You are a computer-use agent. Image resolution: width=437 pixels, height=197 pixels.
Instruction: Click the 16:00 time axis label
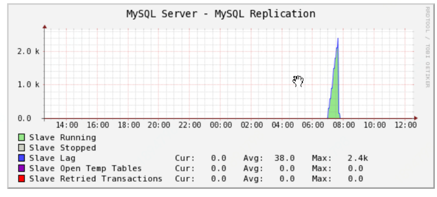98,125
